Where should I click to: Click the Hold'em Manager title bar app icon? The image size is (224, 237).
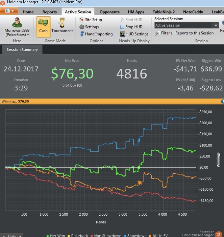click(x=2, y=3)
